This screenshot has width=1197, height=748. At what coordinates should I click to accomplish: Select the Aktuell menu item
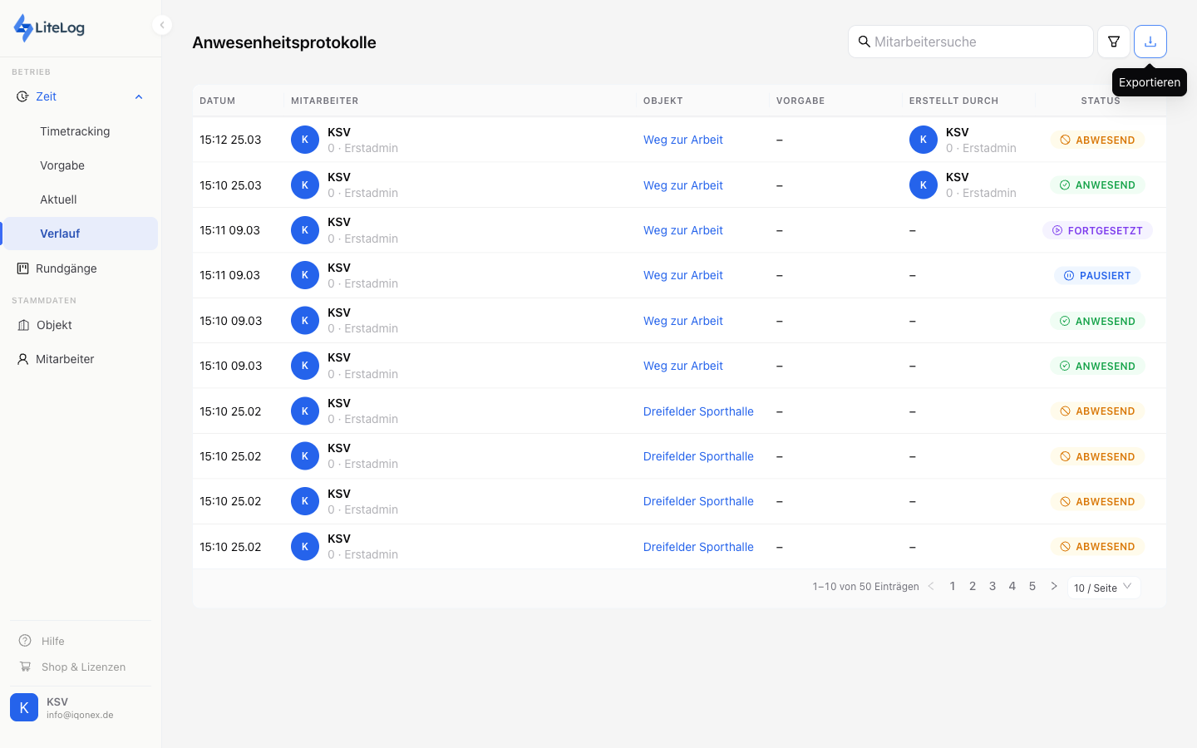[58, 199]
